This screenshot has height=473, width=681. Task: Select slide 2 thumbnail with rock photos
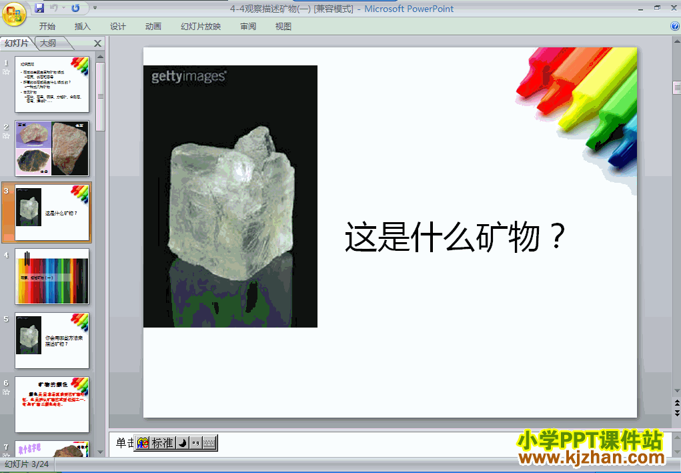[52, 148]
